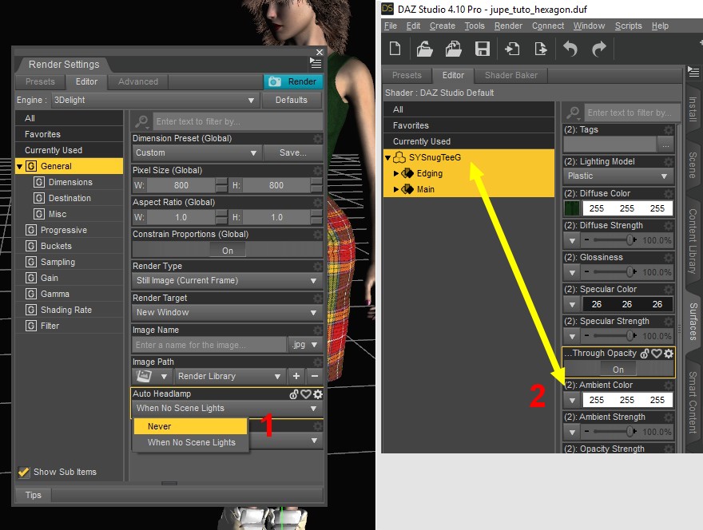Choose When No Scene Lights option in list
This screenshot has width=703, height=530.
[x=191, y=443]
